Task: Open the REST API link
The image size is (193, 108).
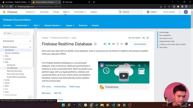Action: tap(58, 93)
